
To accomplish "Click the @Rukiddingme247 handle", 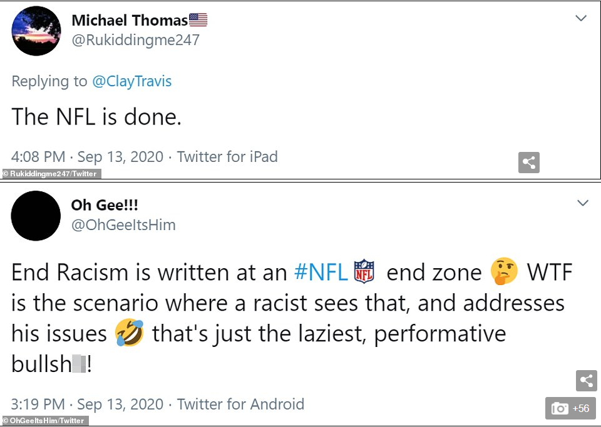I will [x=135, y=40].
